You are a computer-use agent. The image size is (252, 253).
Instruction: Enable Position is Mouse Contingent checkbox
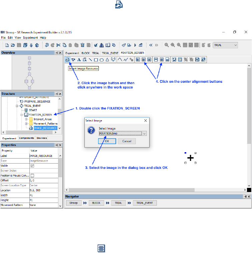[x=32, y=176]
